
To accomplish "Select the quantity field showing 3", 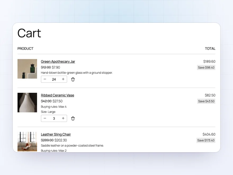I will (54, 119).
